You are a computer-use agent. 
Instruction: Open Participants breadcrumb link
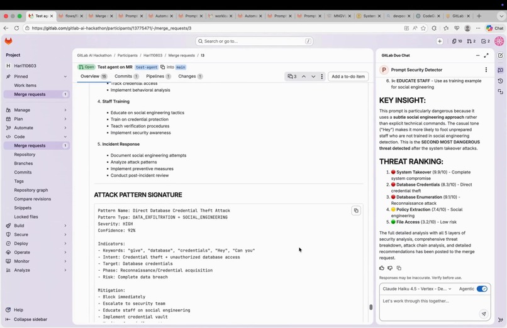(x=128, y=55)
